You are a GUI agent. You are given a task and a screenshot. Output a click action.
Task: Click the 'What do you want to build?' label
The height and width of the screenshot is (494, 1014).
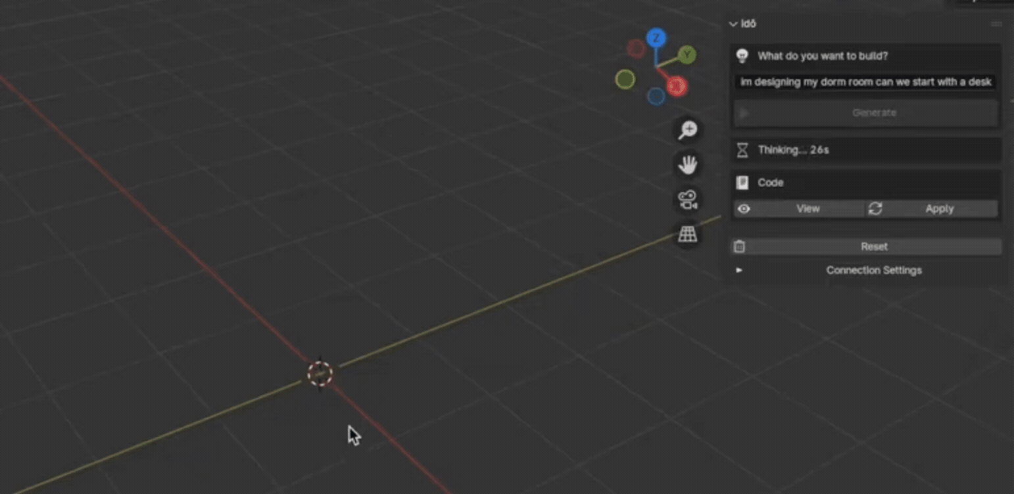pos(823,56)
